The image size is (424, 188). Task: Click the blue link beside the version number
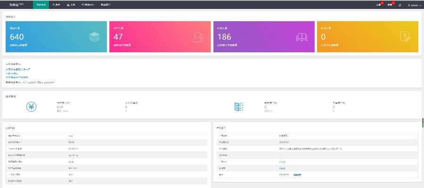pyautogui.click(x=297, y=175)
